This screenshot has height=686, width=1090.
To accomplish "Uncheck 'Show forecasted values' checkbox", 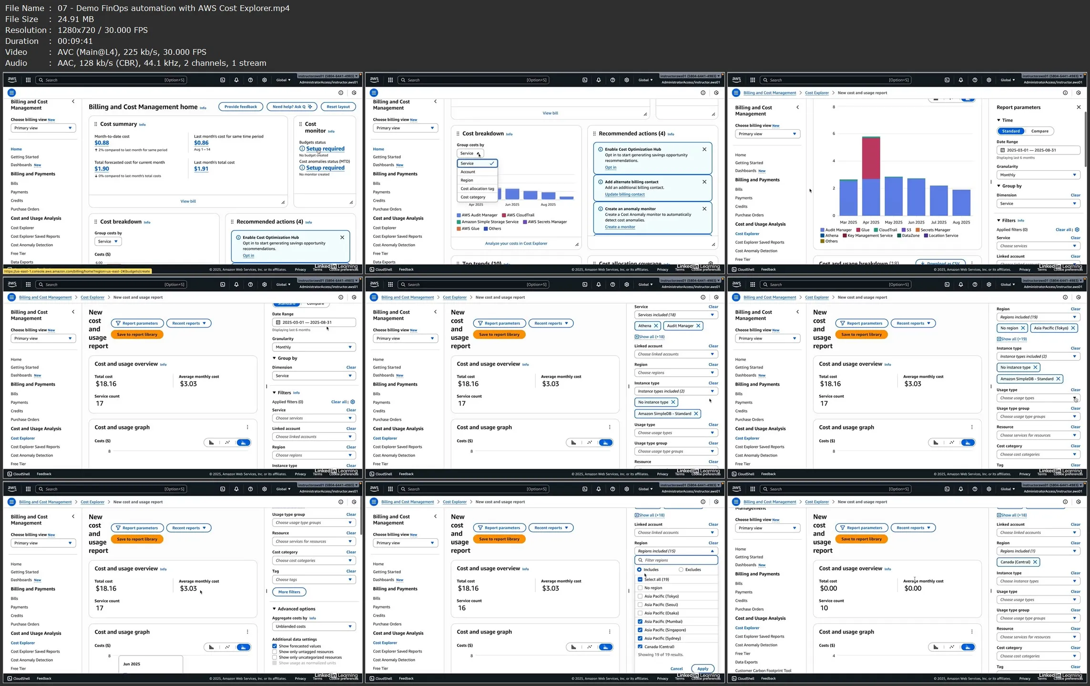I will point(275,646).
